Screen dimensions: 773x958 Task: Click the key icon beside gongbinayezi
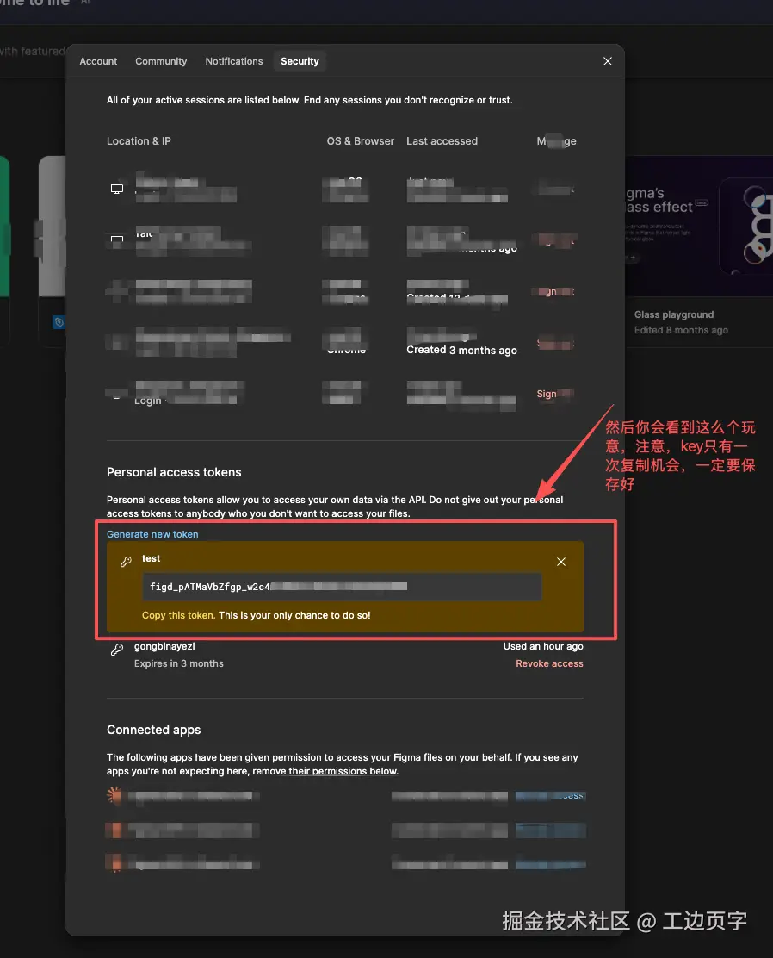(116, 650)
